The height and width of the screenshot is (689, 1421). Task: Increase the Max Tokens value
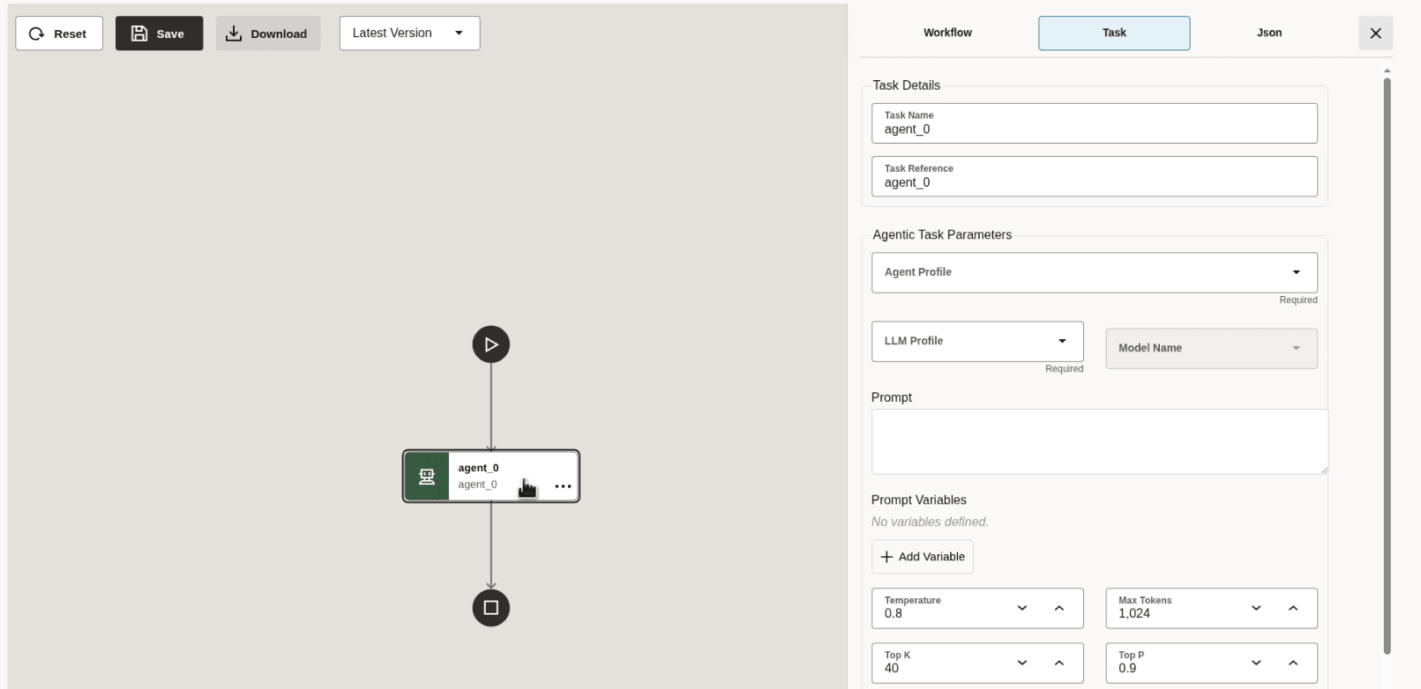click(x=1293, y=608)
